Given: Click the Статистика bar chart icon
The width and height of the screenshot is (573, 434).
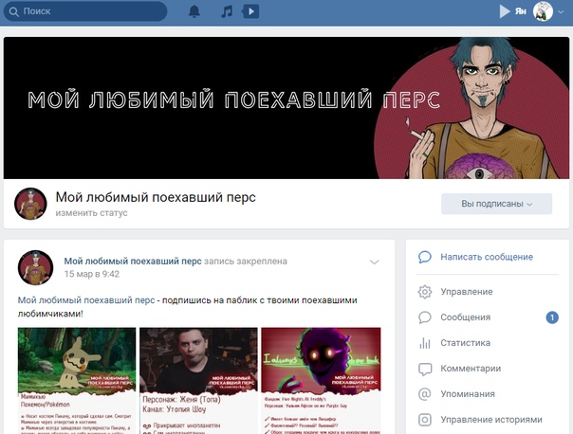Looking at the screenshot, I should (x=425, y=343).
